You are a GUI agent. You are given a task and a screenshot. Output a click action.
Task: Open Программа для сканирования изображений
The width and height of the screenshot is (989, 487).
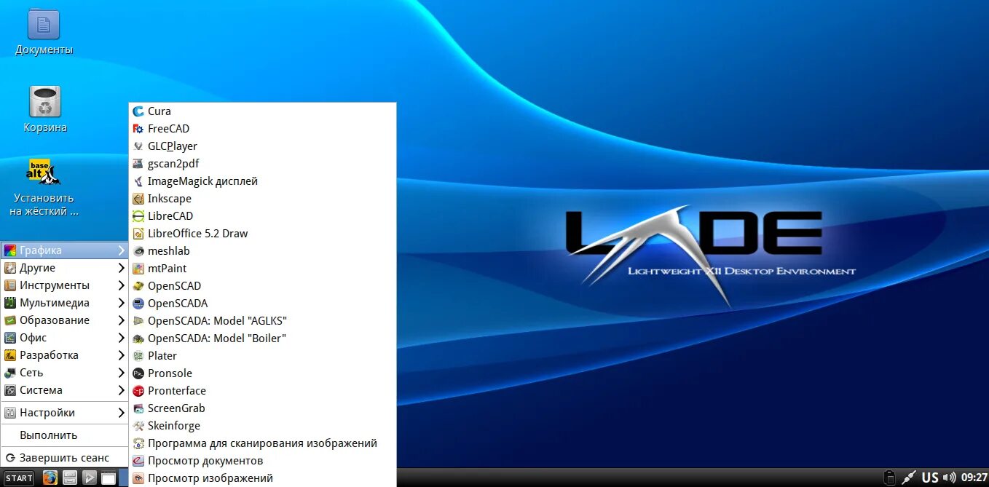click(262, 443)
